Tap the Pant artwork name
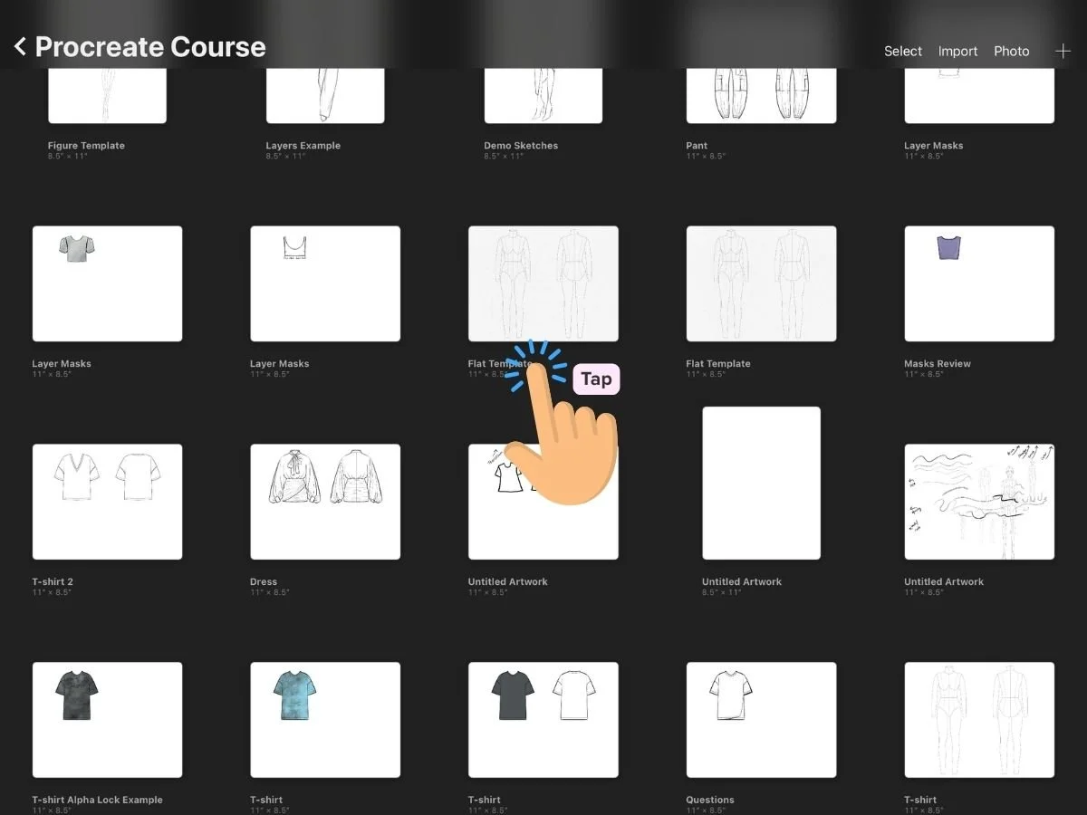This screenshot has width=1087, height=815. [x=697, y=146]
